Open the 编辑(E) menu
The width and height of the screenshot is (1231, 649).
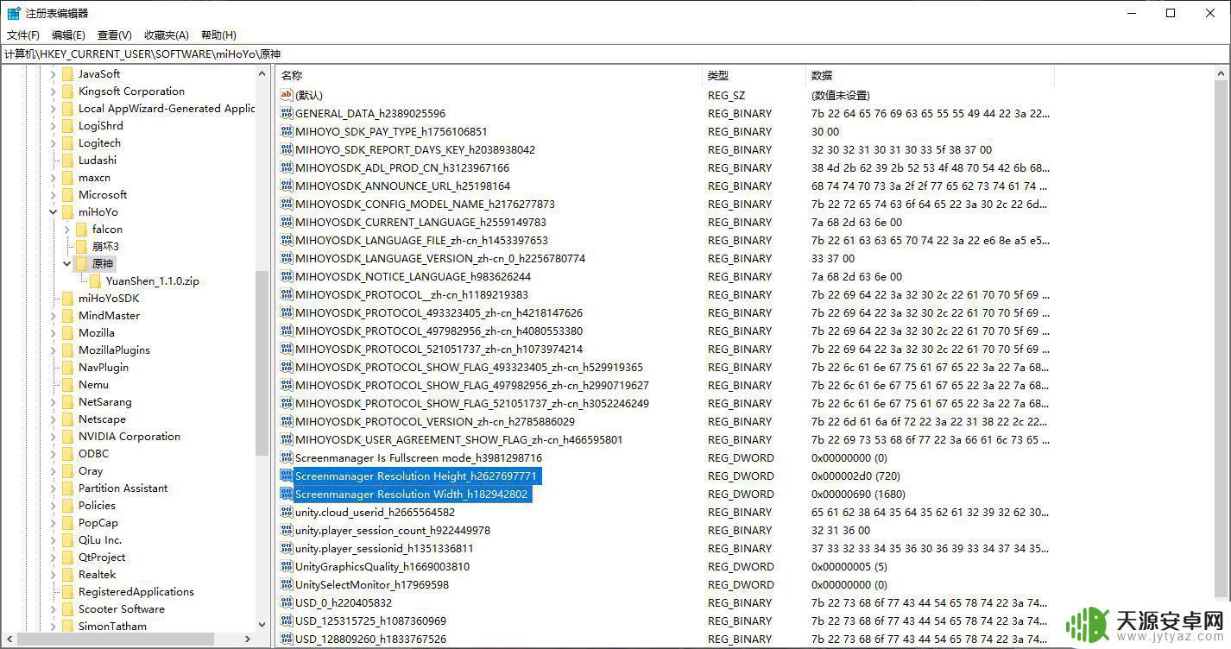point(68,35)
